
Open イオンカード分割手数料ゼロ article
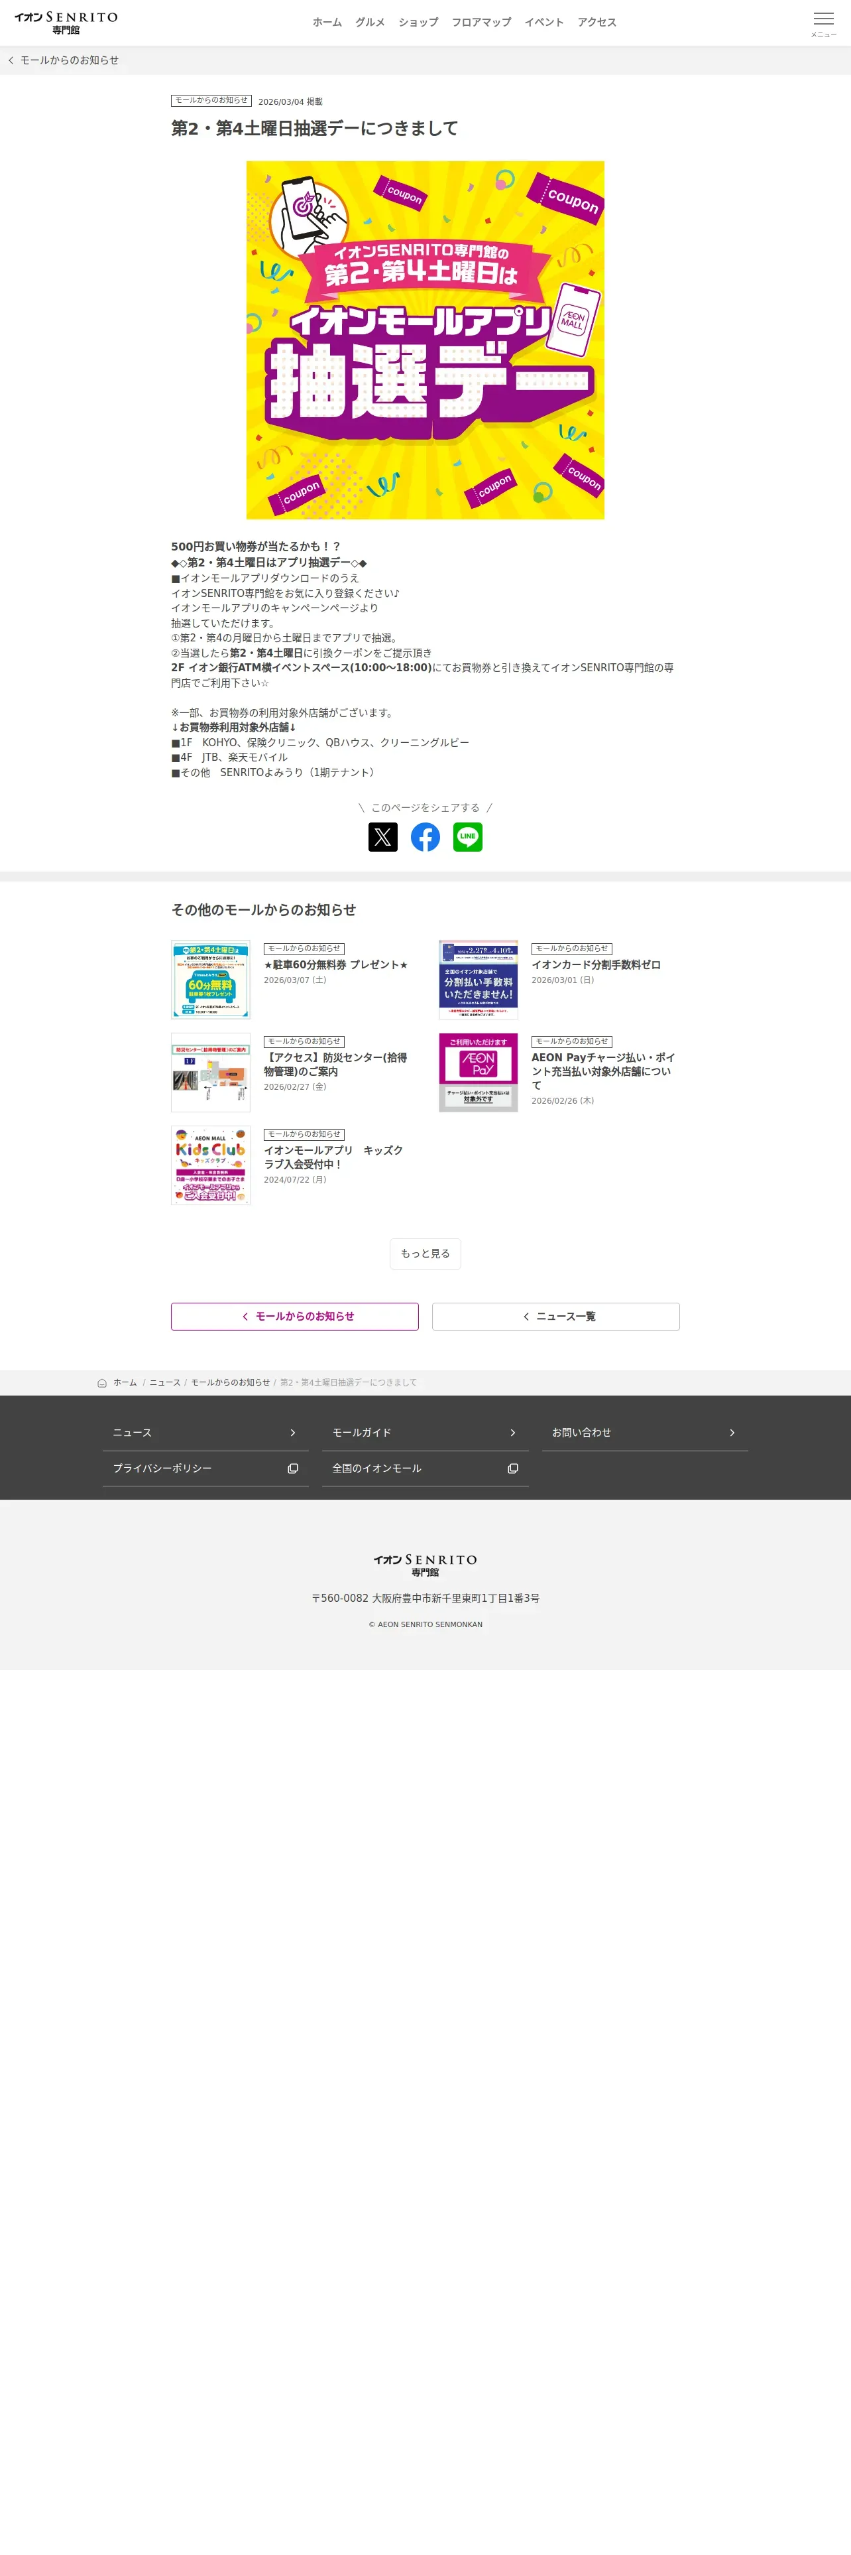tap(596, 965)
